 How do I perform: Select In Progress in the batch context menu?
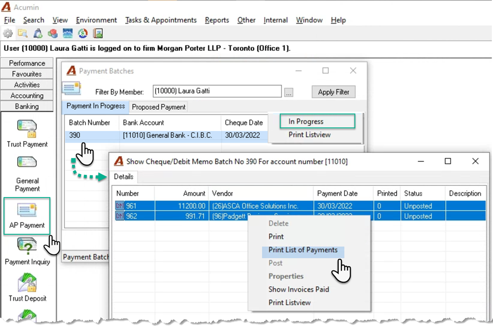click(317, 121)
